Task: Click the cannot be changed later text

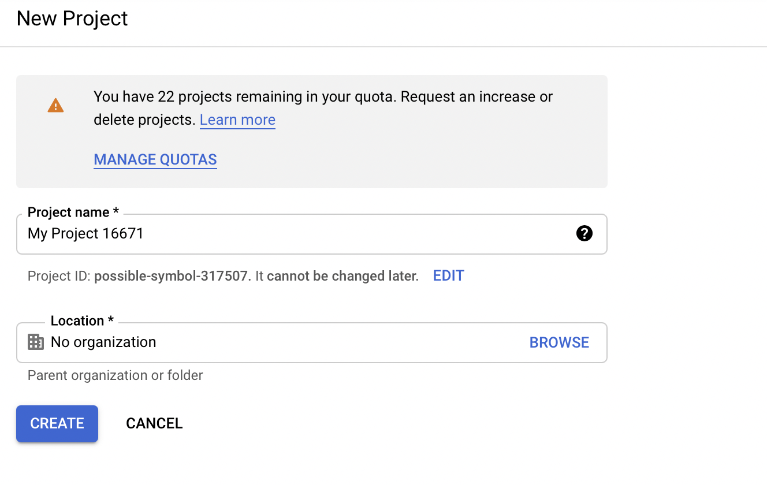Action: 342,276
